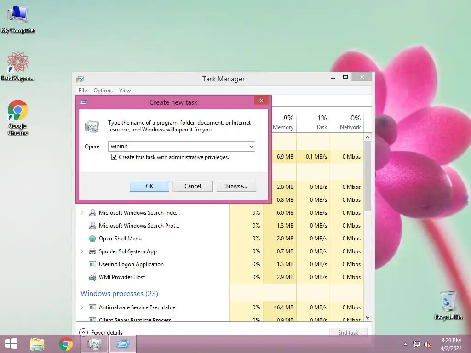Screen dimensions: 471x353
Task: Click the Open-Shell Menu process icon
Action: pos(92,239)
